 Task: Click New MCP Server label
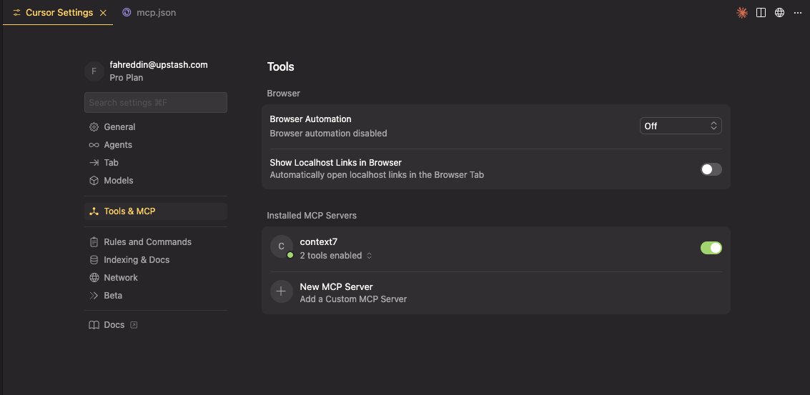336,286
